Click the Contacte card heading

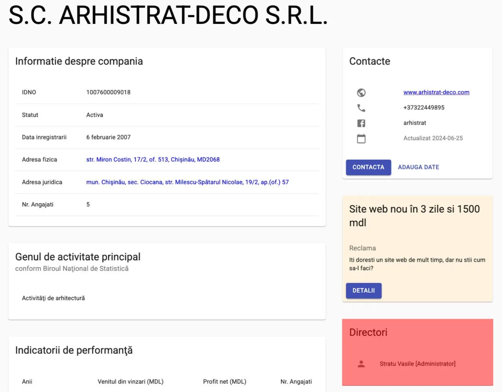369,61
